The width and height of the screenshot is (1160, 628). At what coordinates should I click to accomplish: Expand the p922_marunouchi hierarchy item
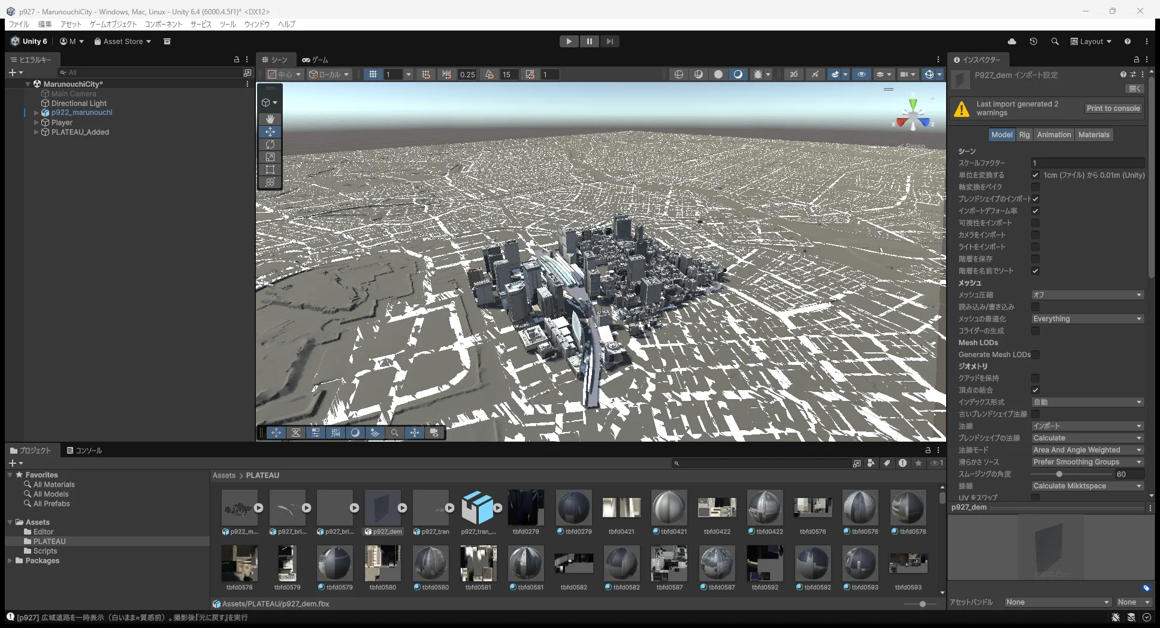click(37, 113)
